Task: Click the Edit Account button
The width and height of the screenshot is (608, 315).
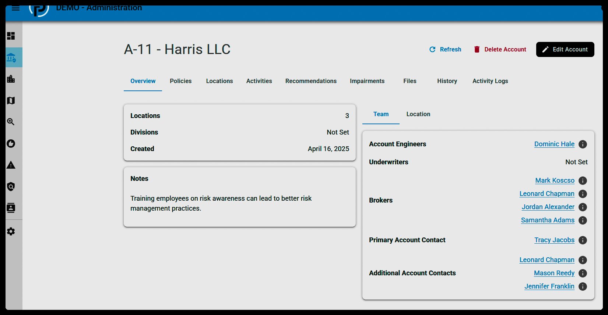Action: (x=565, y=49)
